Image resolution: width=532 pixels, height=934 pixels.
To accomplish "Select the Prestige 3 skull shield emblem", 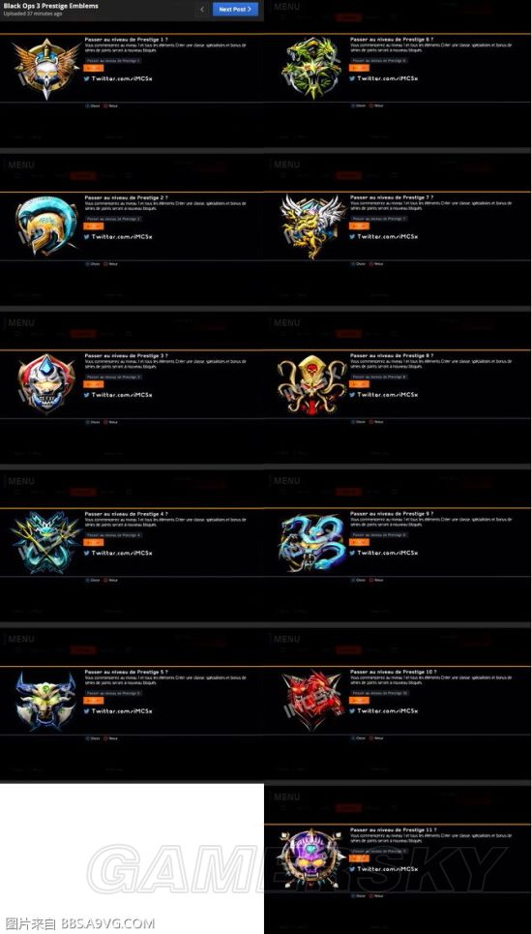I will (x=46, y=383).
